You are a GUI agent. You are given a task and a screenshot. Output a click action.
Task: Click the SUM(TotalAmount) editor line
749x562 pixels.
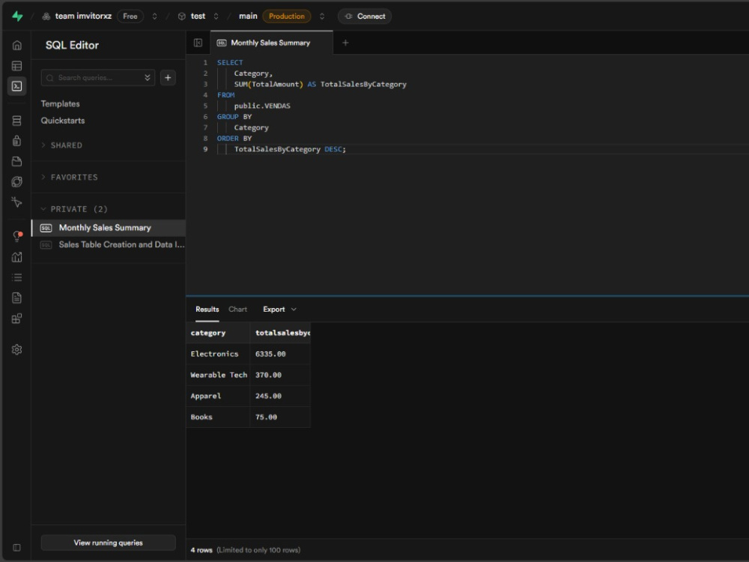point(320,84)
